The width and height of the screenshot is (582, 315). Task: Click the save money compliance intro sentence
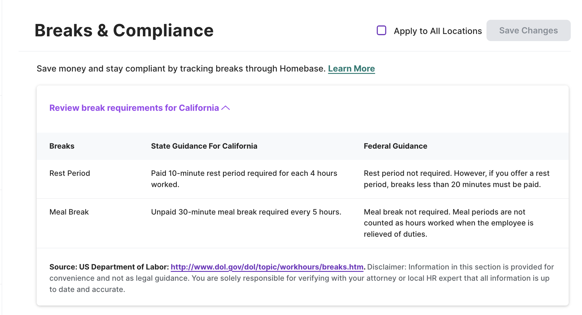(181, 69)
